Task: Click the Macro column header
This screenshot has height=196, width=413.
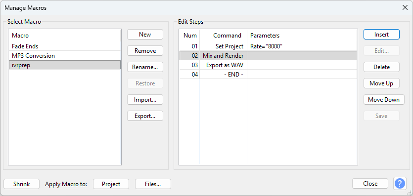Action: (x=64, y=35)
